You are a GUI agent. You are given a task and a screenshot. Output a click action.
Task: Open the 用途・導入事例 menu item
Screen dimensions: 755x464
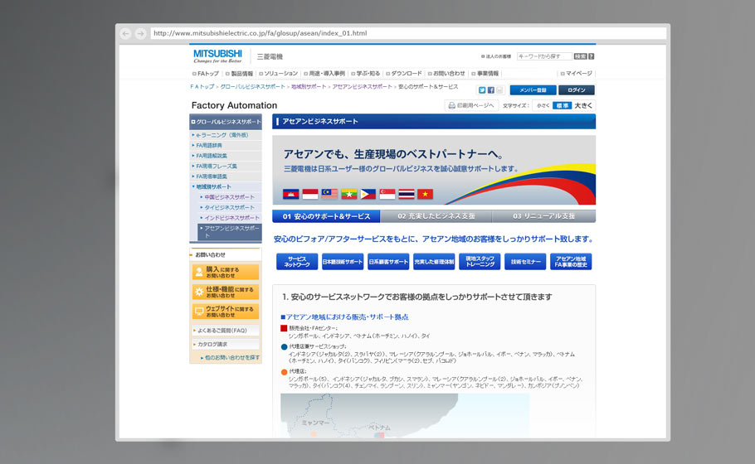click(324, 74)
